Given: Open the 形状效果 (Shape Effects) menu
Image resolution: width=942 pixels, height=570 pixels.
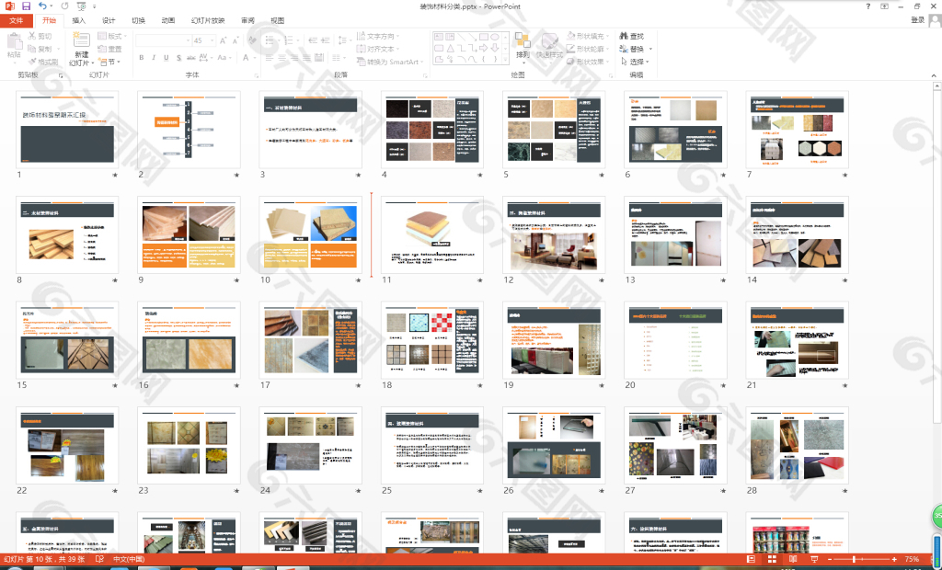Looking at the screenshot, I should click(588, 62).
